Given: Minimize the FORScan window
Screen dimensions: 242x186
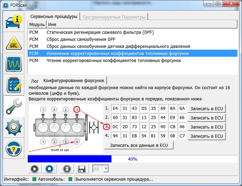Looking at the screenshot, I should [208, 4].
